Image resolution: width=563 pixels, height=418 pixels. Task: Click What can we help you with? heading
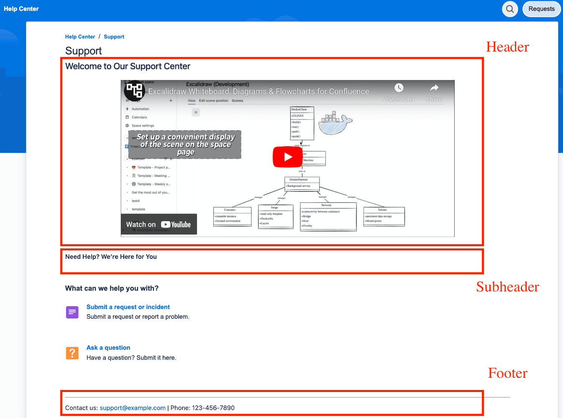tap(112, 288)
